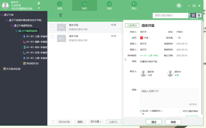Click the 问题整改 tag label
Image resolution: width=206 pixels, height=128 pixels.
click(132, 25)
